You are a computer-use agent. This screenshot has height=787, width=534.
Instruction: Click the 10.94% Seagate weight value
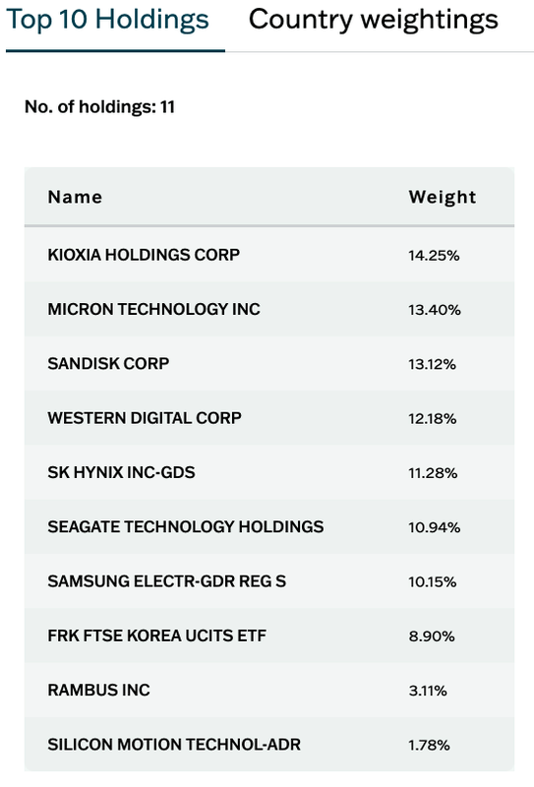434,527
